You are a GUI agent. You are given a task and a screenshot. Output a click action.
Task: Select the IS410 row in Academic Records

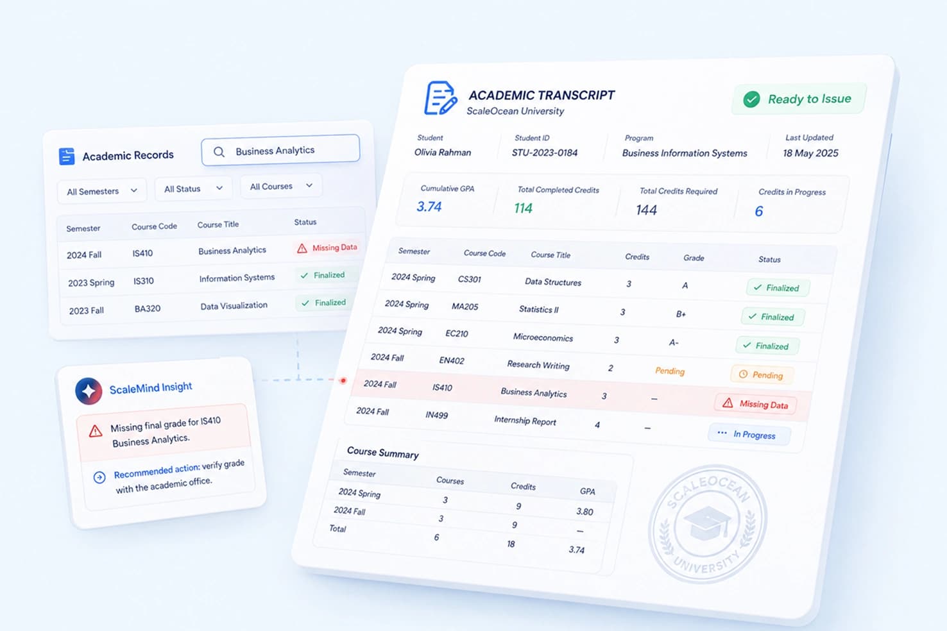[212, 251]
